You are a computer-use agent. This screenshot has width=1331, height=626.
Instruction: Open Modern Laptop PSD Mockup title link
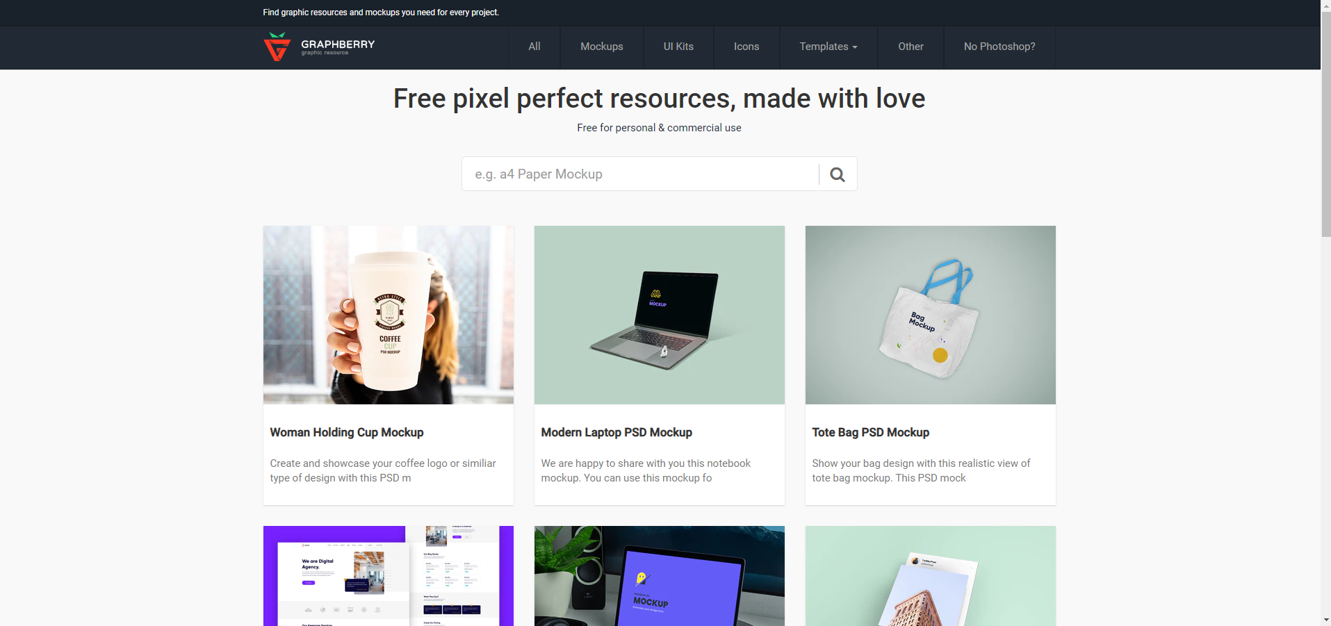616,432
